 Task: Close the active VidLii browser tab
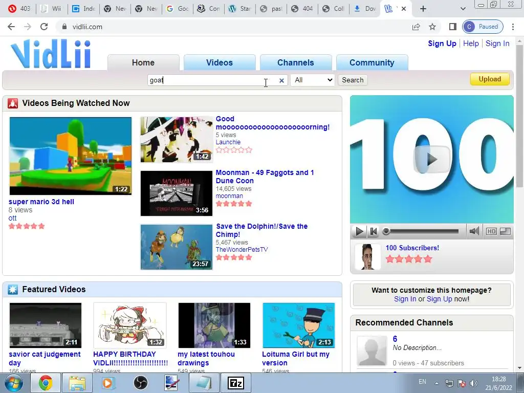[404, 9]
